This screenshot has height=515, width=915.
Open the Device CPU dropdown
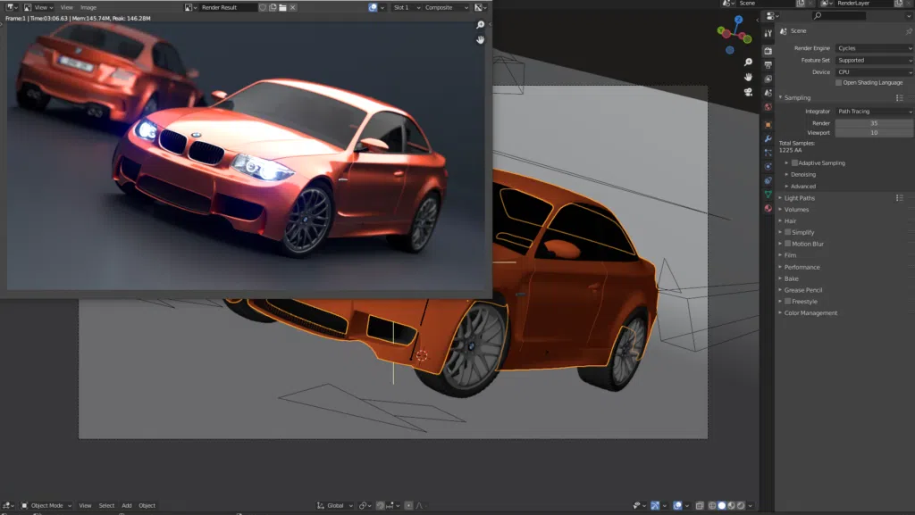[x=873, y=72]
